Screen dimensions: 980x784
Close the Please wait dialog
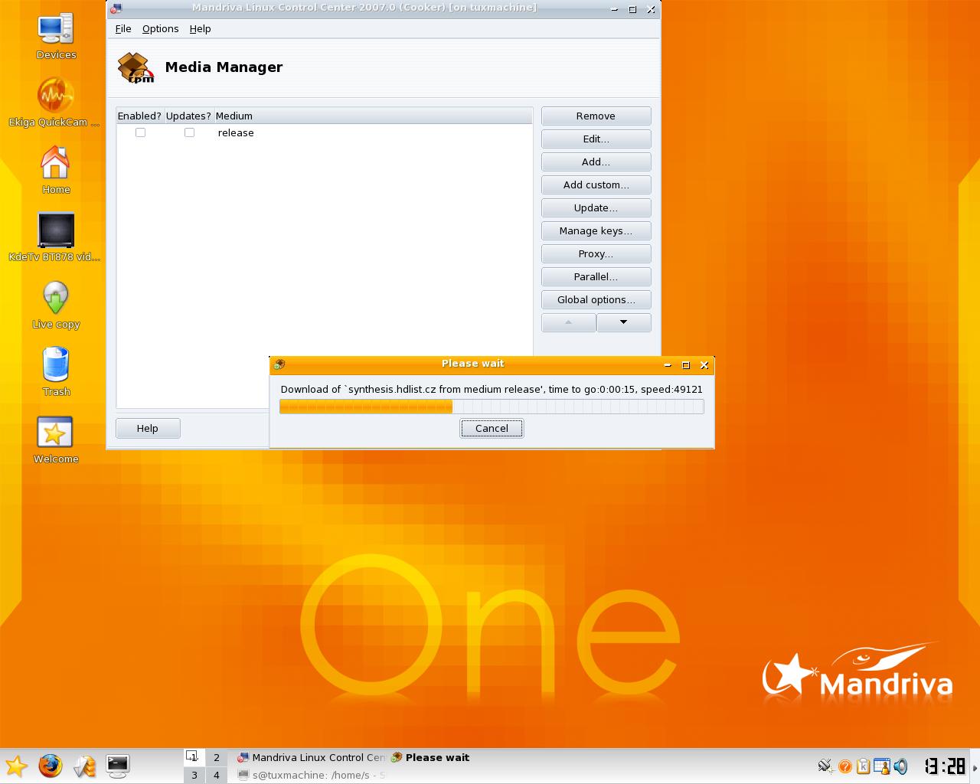pyautogui.click(x=704, y=365)
